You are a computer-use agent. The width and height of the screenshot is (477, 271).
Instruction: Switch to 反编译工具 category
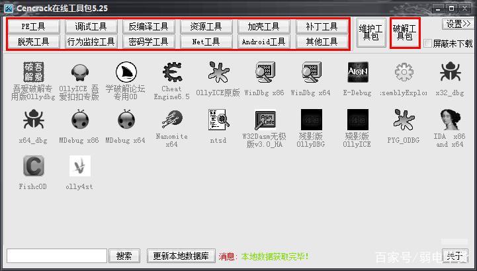[148, 26]
